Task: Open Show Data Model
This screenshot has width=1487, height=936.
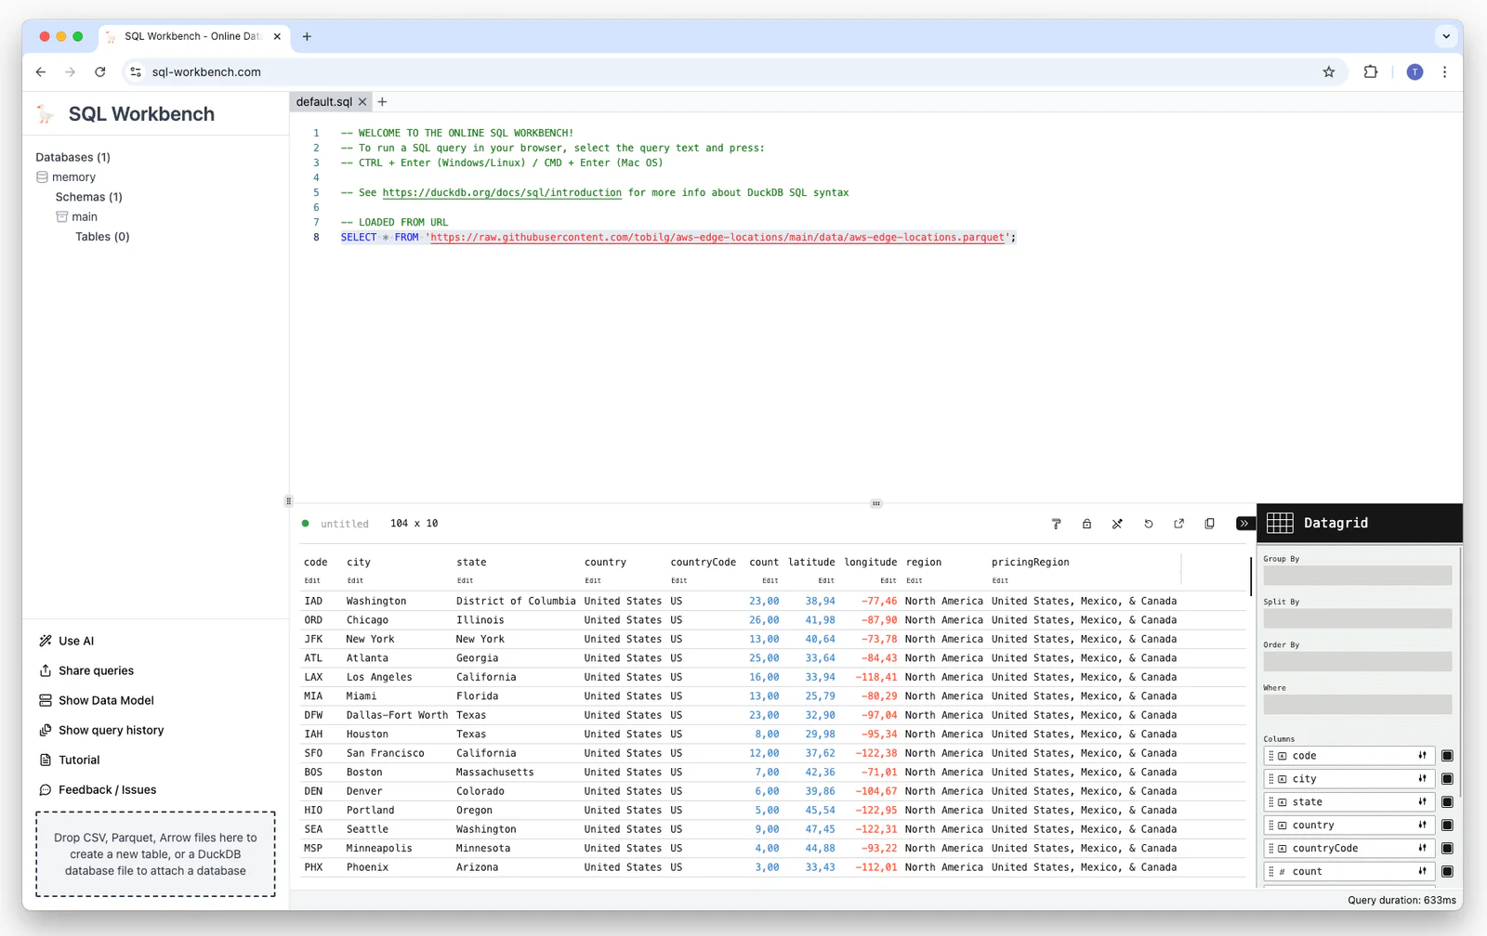Action: point(96,700)
